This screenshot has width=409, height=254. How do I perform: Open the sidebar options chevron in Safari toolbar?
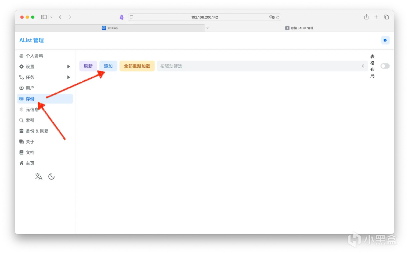(51, 17)
